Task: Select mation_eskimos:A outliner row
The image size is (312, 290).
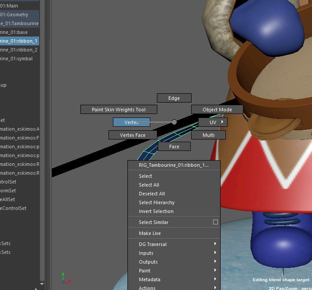Action: [x=19, y=129]
